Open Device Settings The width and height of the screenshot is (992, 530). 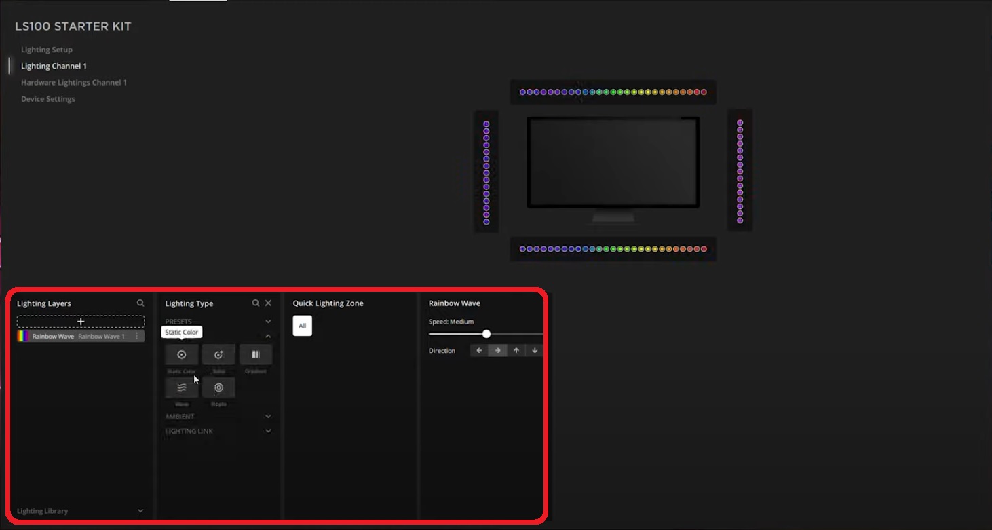pyautogui.click(x=47, y=98)
